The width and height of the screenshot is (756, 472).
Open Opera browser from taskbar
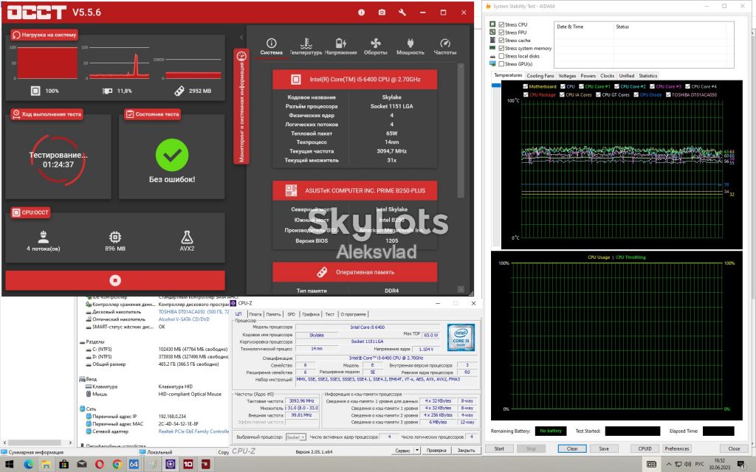(x=100, y=465)
